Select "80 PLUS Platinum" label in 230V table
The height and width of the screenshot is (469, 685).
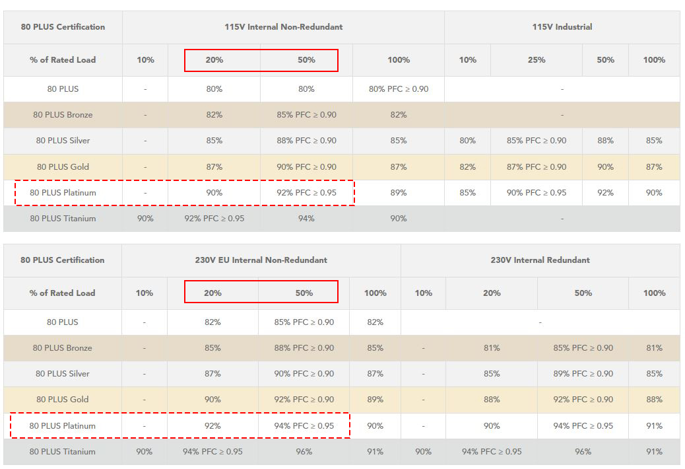pos(63,425)
